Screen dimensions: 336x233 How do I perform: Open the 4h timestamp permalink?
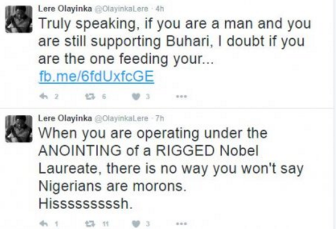coord(160,9)
